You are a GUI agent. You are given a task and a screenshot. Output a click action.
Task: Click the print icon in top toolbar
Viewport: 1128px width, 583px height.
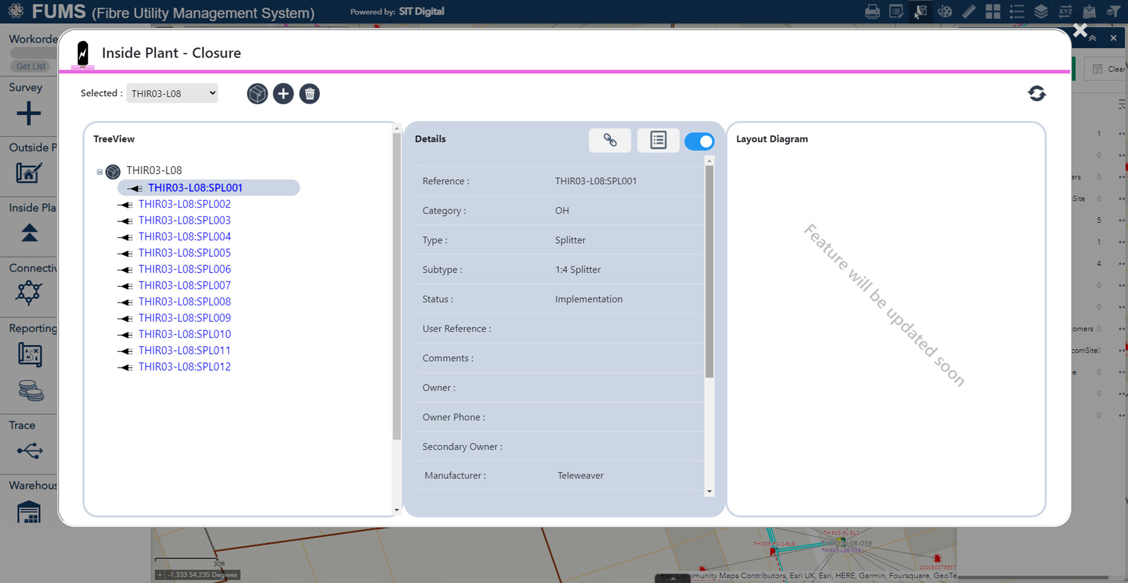click(872, 11)
